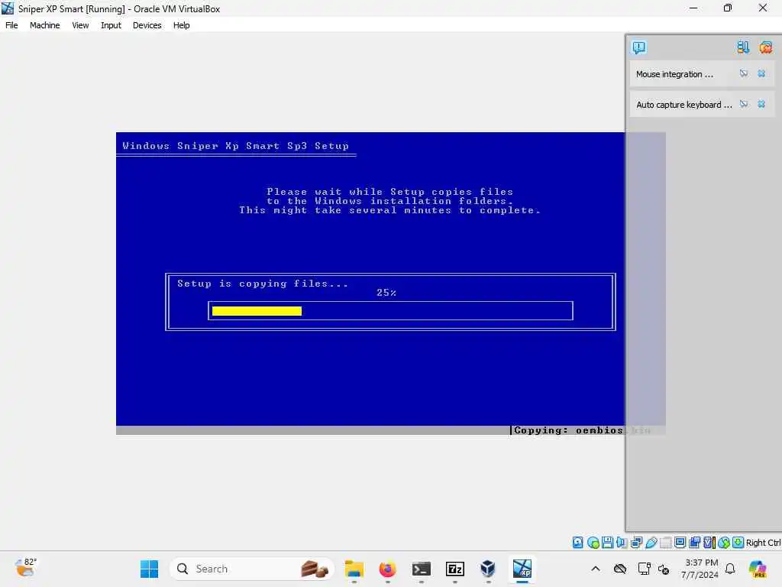
Task: Open the File menu
Action: [x=11, y=25]
